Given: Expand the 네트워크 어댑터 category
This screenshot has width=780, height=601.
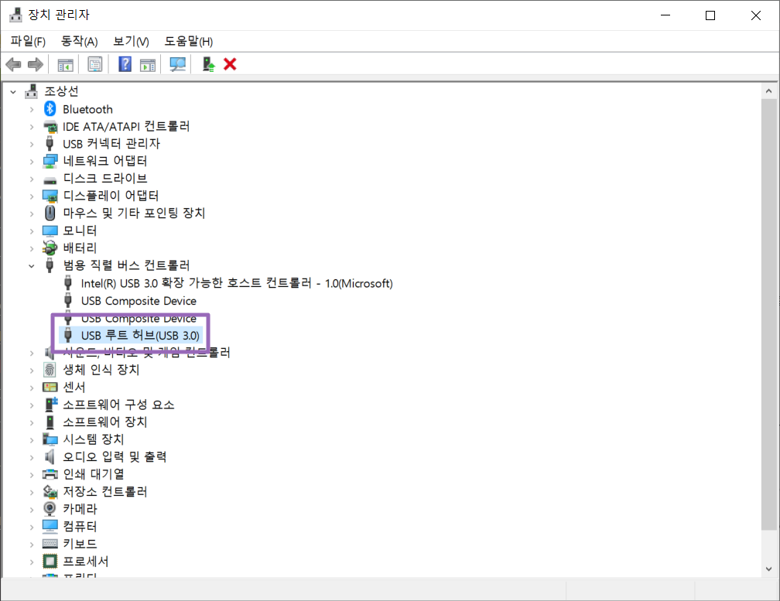Looking at the screenshot, I should pos(32,161).
